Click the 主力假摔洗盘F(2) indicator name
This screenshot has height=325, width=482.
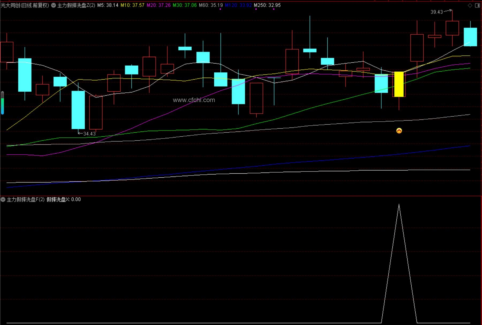tap(25, 199)
